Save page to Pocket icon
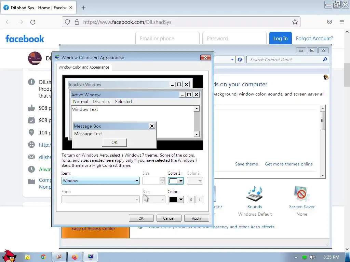This screenshot has width=350, height=262. point(329,22)
